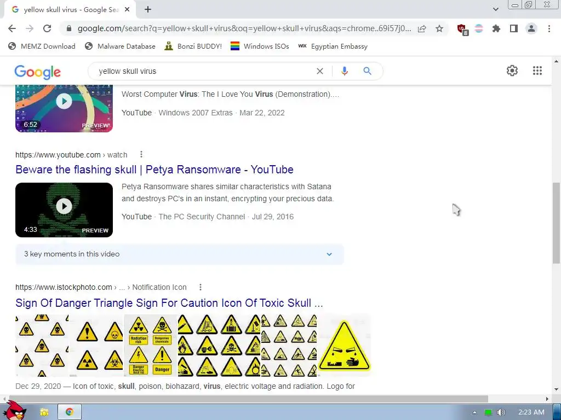Open a new browser tab
561x420 pixels.
[x=148, y=10]
